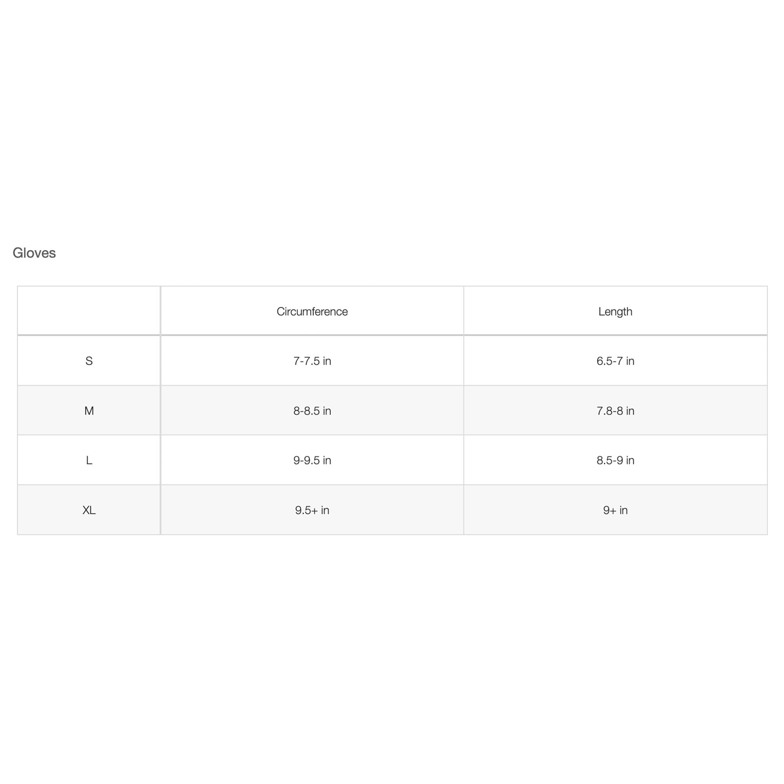Click the 9.5+ in circumference cell
This screenshot has height=784, width=784.
[x=312, y=510]
